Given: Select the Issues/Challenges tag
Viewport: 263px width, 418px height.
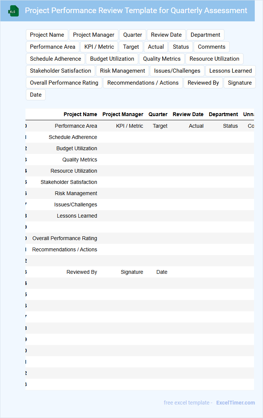Looking at the screenshot, I should pyautogui.click(x=177, y=71).
